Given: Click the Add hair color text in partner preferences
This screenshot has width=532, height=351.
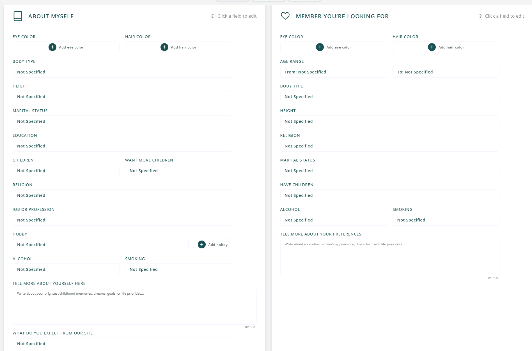Looking at the screenshot, I should 451,47.
